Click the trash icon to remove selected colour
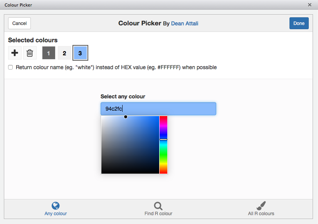This screenshot has width=318, height=224. [x=30, y=53]
